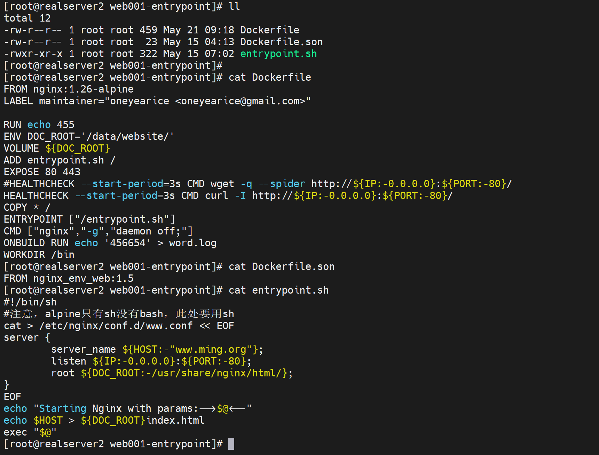The height and width of the screenshot is (455, 599).
Task: Click the #!/bin/sh shebang line
Action: click(30, 302)
